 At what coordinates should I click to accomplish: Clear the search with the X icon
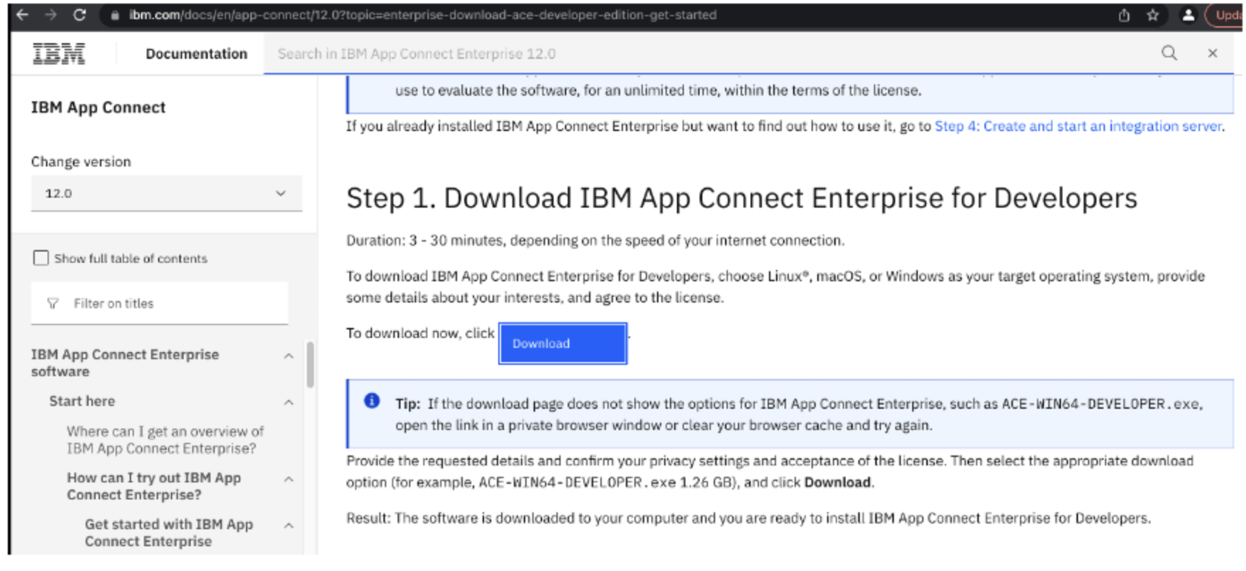[x=1213, y=53]
